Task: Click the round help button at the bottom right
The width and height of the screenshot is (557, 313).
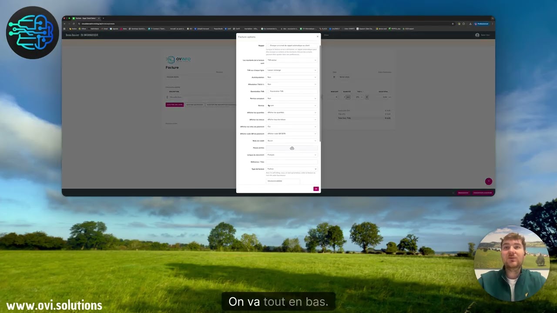Action: 489,181
